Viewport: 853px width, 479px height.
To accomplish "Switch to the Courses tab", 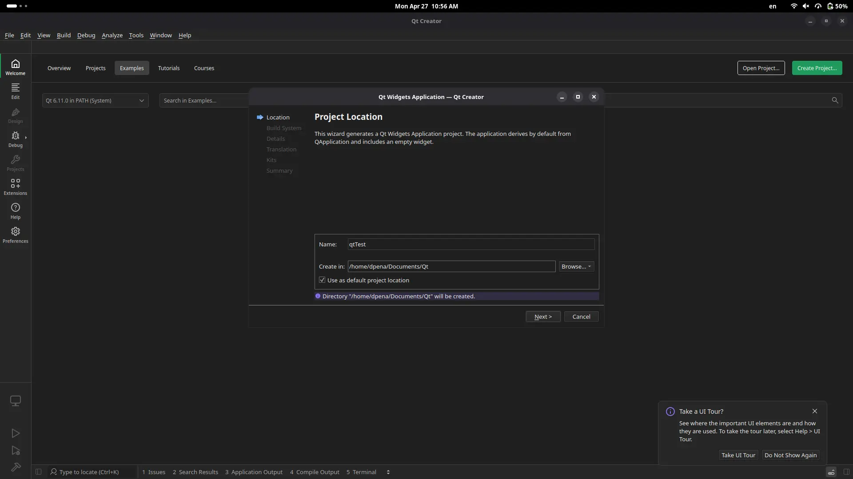I will pos(204,68).
